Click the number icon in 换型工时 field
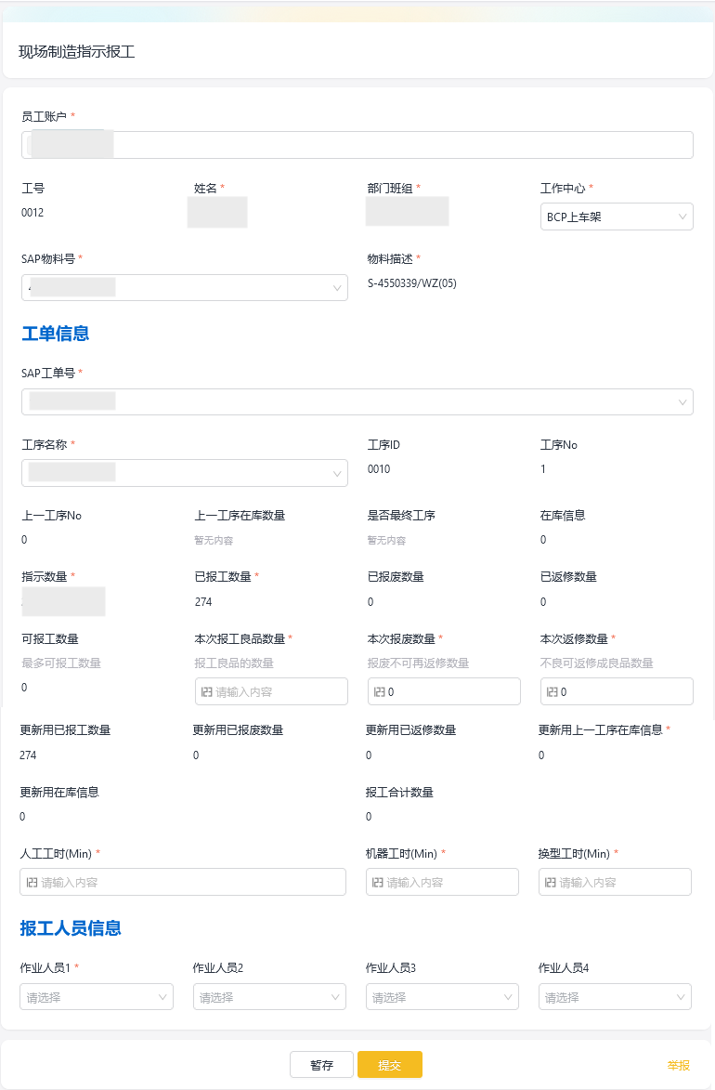715x1090 pixels. tap(551, 882)
